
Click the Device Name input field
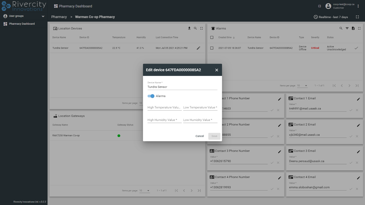tap(182, 87)
